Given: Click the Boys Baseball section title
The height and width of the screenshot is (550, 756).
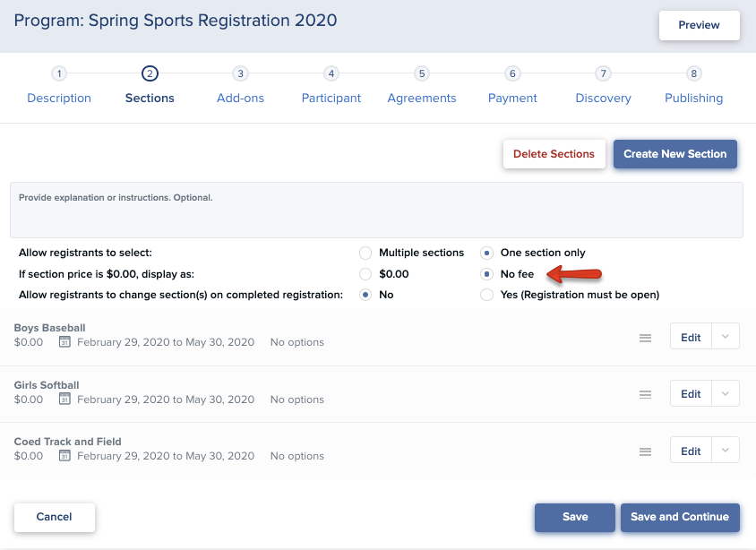Looking at the screenshot, I should click(49, 328).
